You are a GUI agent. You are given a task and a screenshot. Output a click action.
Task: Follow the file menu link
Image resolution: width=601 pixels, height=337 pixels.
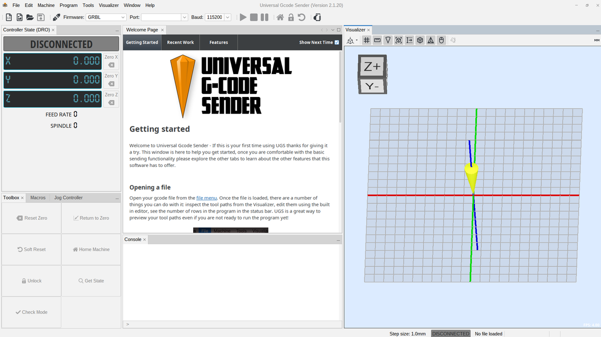click(x=206, y=198)
